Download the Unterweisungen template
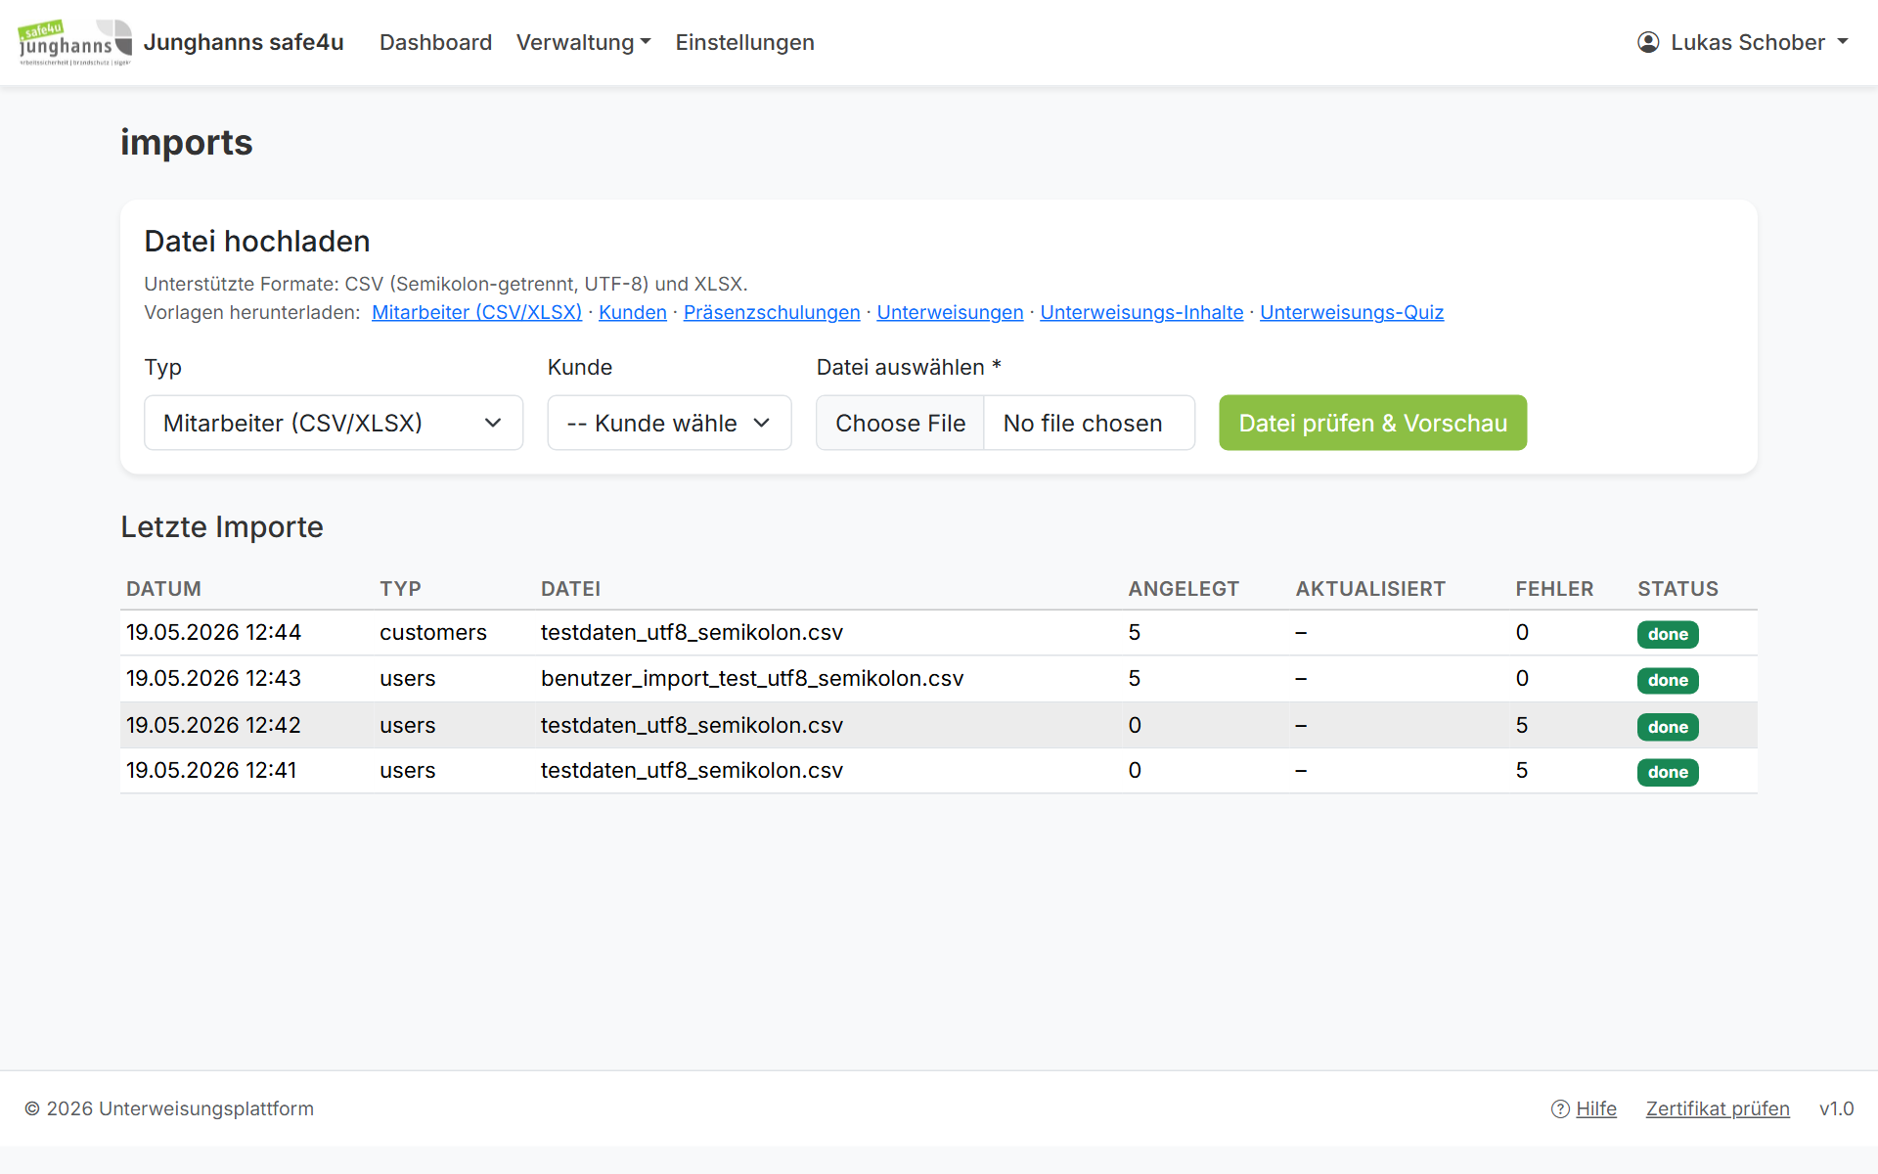The width and height of the screenshot is (1878, 1174). pos(950,312)
